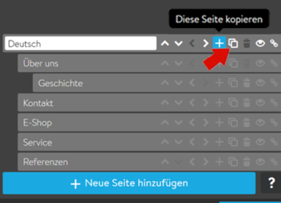The height and width of the screenshot is (203, 281).
Task: Indent the Deutsch page with right arrow
Action: pos(206,43)
